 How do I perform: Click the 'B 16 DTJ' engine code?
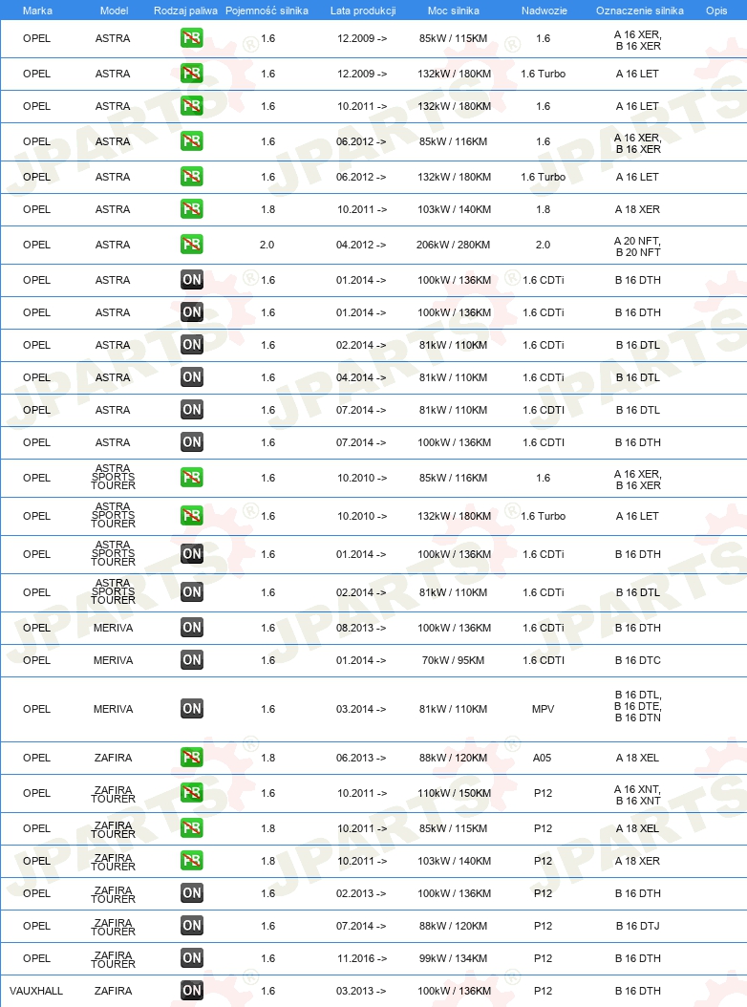click(x=638, y=926)
